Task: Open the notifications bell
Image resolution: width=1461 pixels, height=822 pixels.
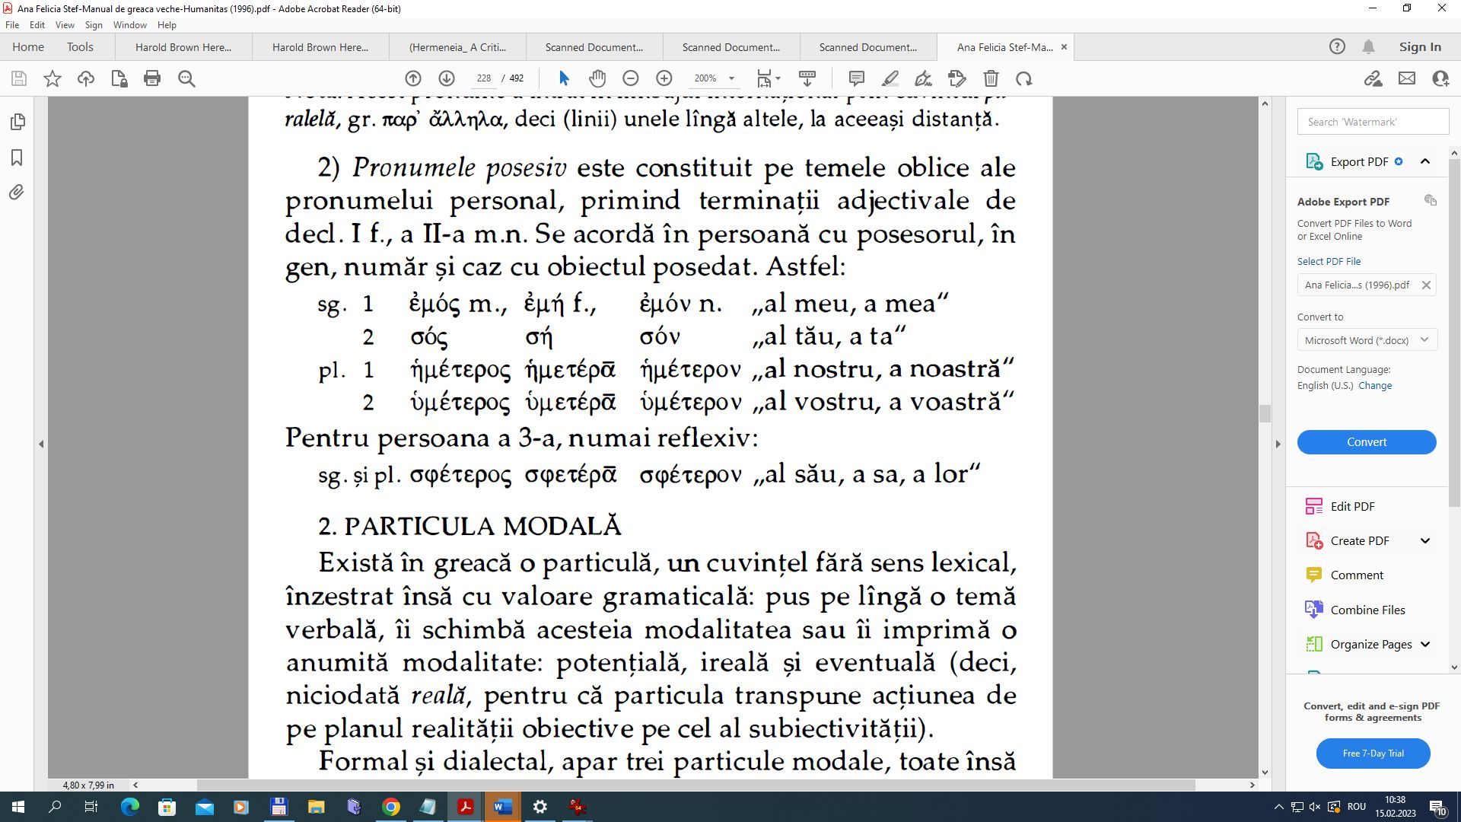Action: coord(1368,46)
